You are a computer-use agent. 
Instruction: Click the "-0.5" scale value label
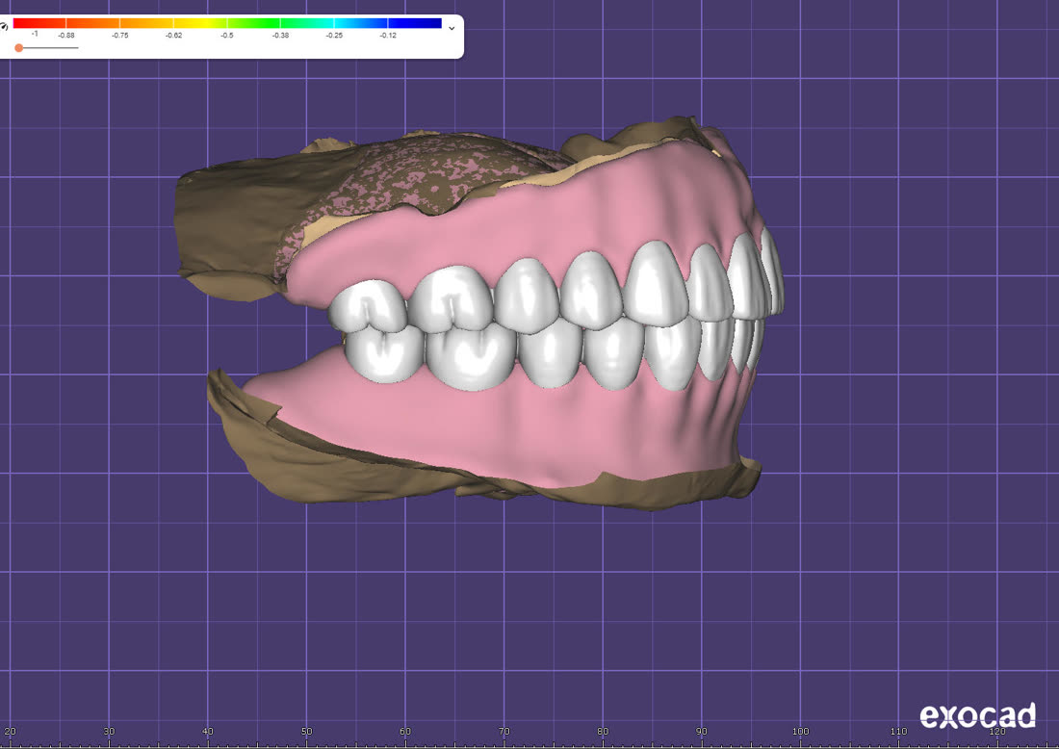coord(227,35)
